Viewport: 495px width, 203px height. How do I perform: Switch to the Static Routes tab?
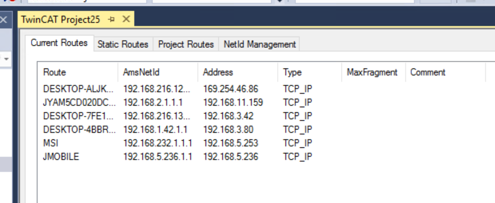click(123, 45)
